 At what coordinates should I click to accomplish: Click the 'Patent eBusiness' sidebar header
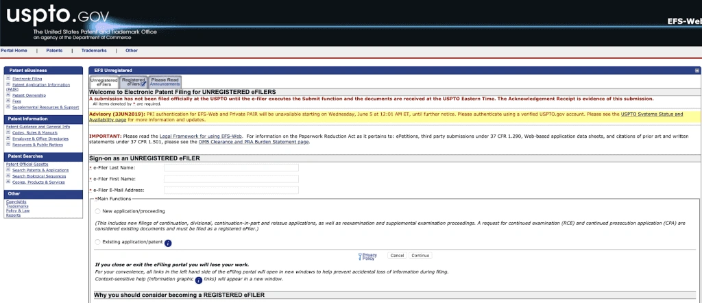pyautogui.click(x=43, y=71)
